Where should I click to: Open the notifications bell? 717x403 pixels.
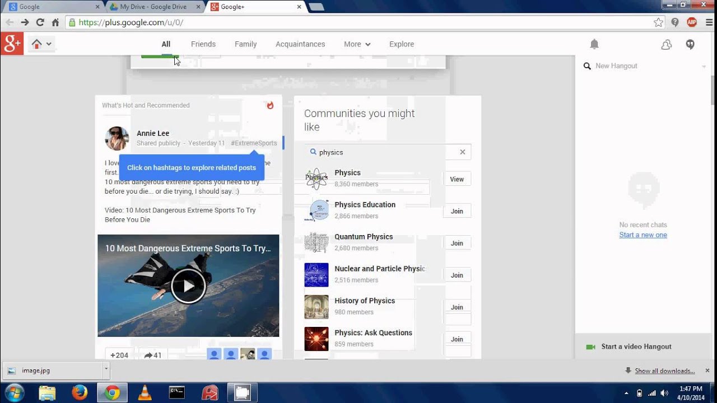coord(594,44)
